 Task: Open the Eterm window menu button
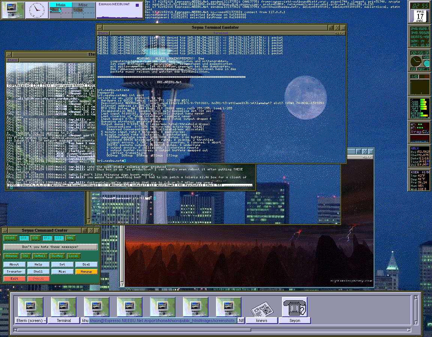click(x=9, y=54)
